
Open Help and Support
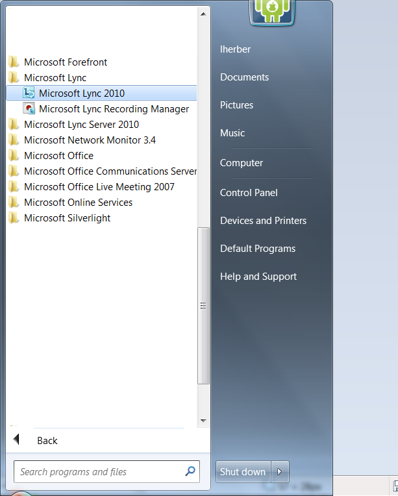tap(258, 276)
